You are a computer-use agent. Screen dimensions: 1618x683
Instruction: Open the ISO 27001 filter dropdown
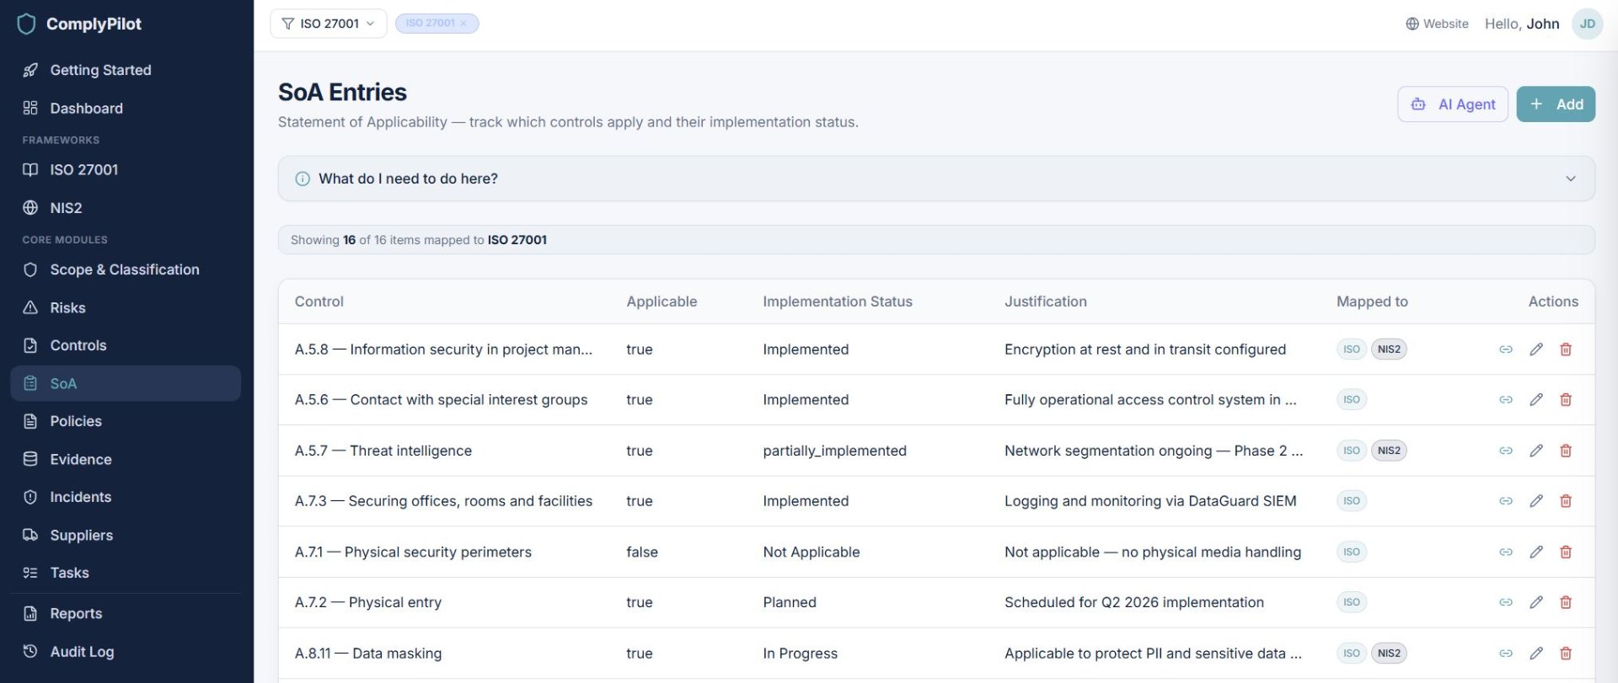(x=329, y=24)
